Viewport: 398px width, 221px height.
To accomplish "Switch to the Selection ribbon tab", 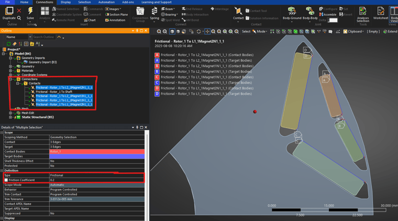I will pos(84,2).
